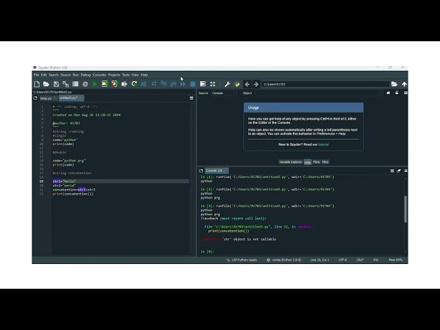Switch to the temp.py editor tab

coord(46,98)
